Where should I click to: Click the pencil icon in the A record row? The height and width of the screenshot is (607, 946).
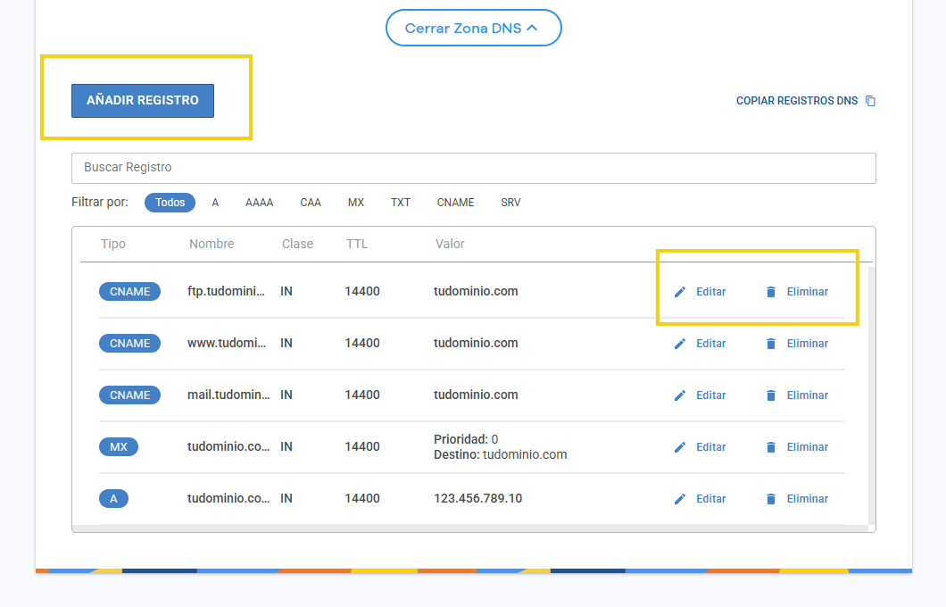(680, 500)
